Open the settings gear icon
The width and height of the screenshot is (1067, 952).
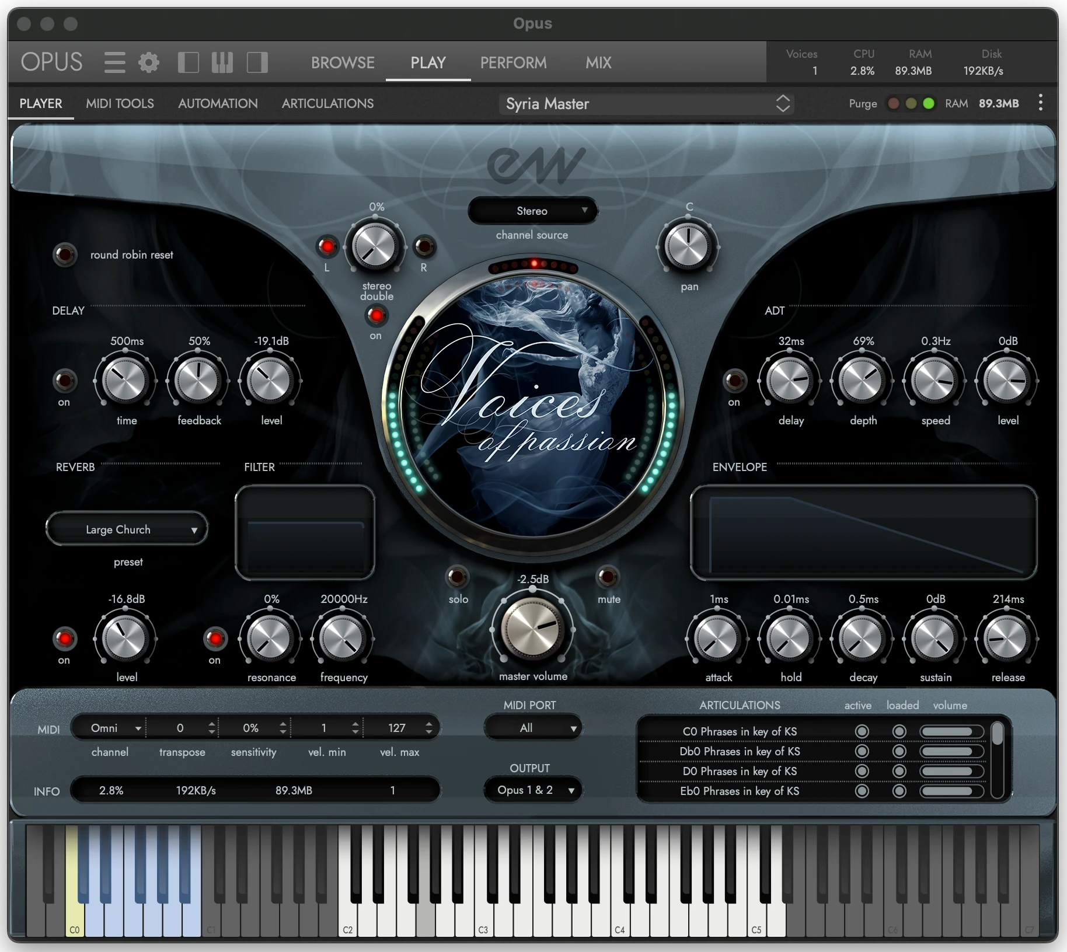pos(149,62)
